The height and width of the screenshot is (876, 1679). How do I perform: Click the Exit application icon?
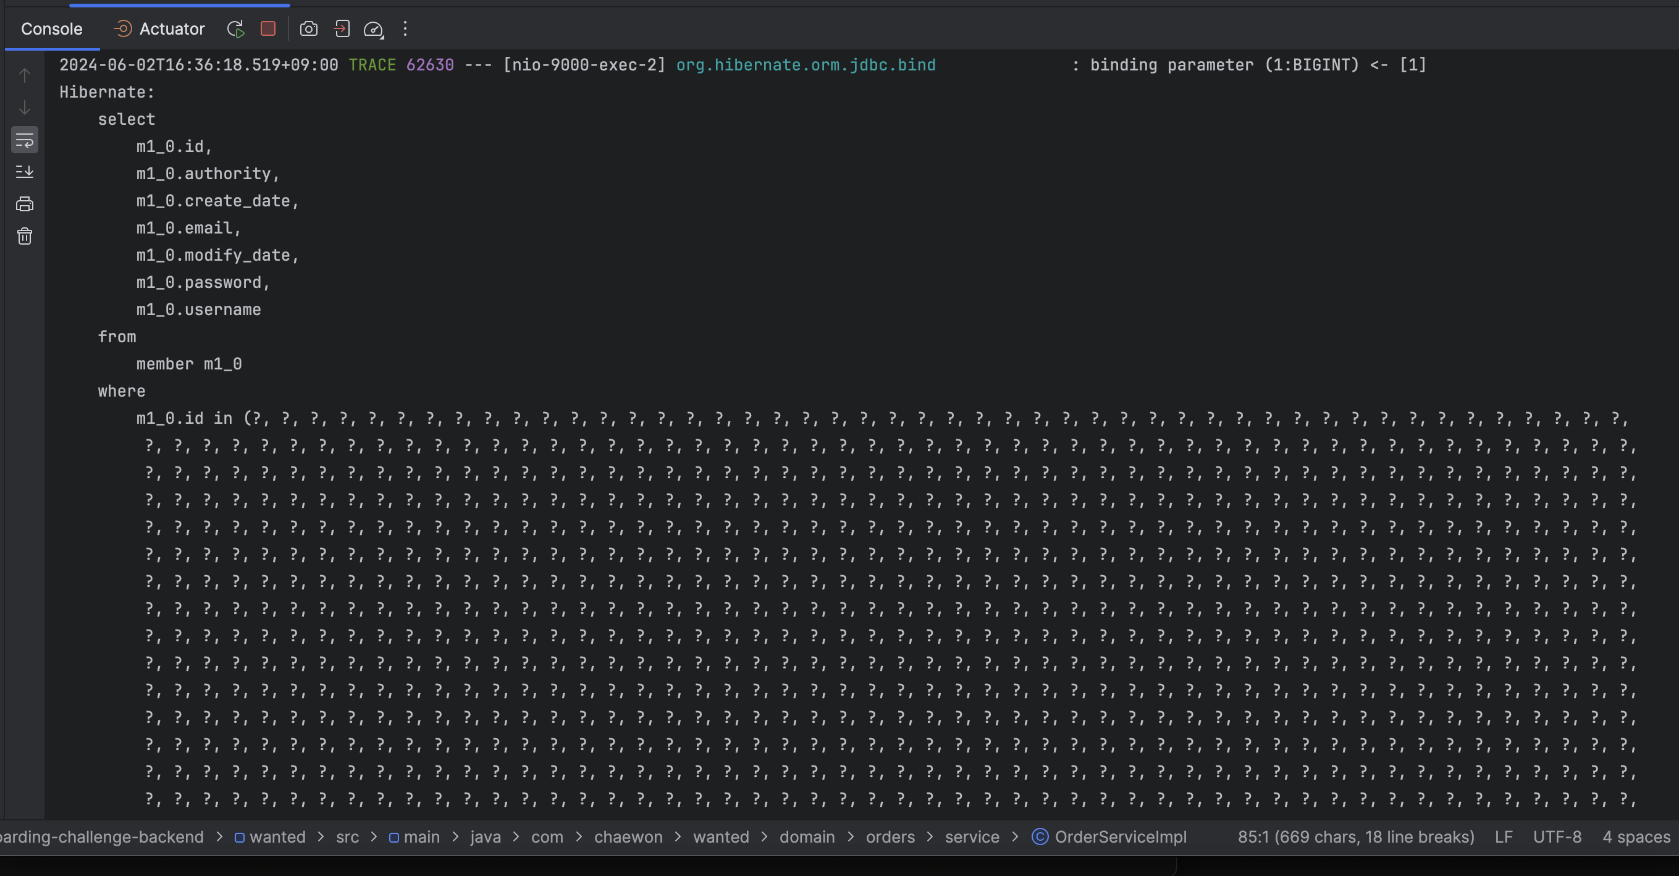click(342, 28)
